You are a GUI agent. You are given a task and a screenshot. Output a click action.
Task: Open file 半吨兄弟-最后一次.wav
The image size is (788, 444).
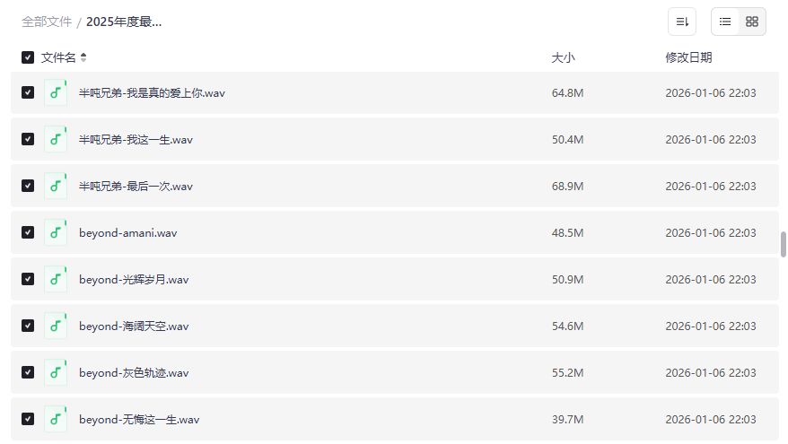coord(136,186)
